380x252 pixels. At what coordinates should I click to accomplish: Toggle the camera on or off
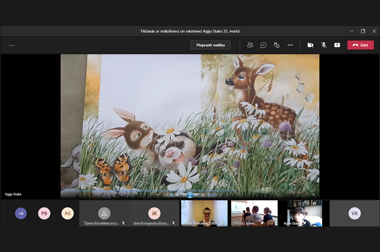click(x=311, y=45)
